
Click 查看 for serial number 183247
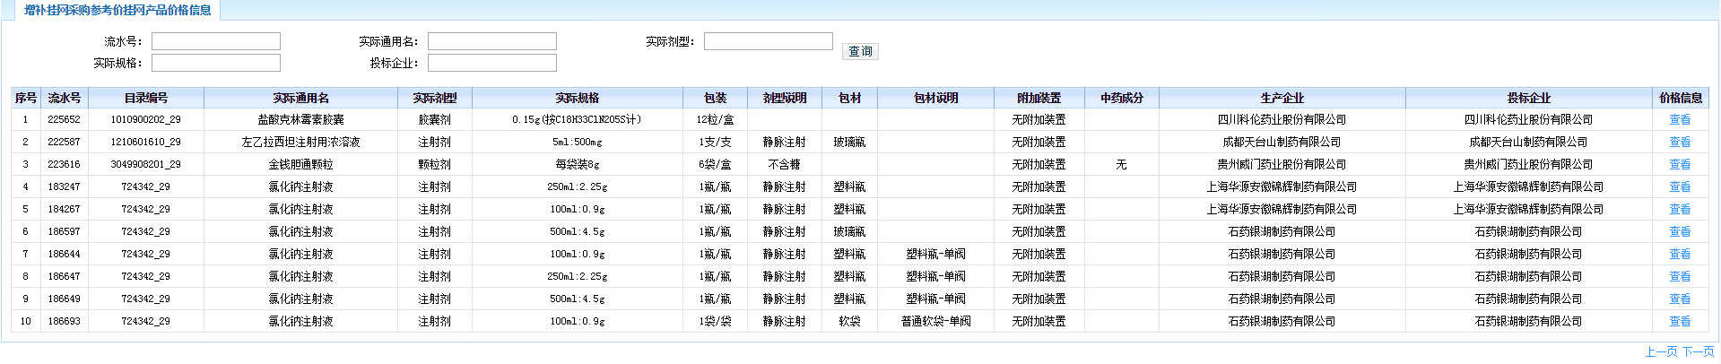pos(1679,186)
